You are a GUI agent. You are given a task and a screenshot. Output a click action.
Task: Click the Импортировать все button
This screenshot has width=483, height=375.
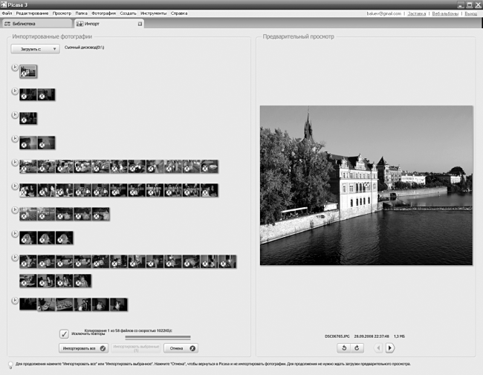83,348
